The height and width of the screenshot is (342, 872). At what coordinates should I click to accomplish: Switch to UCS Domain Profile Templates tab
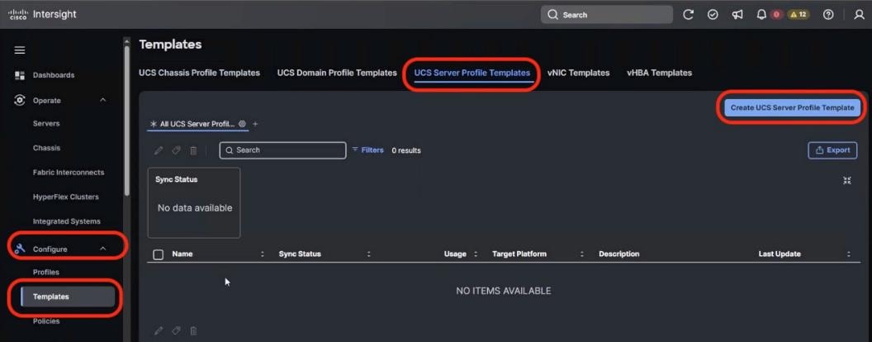(x=337, y=73)
